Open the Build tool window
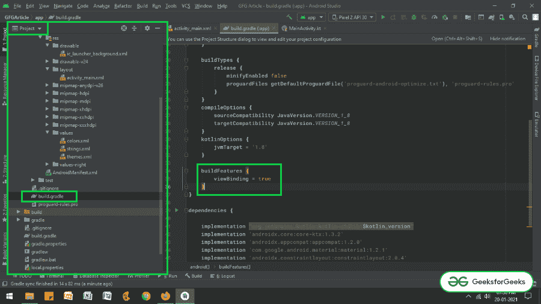The width and height of the screenshot is (541, 304). (194, 276)
